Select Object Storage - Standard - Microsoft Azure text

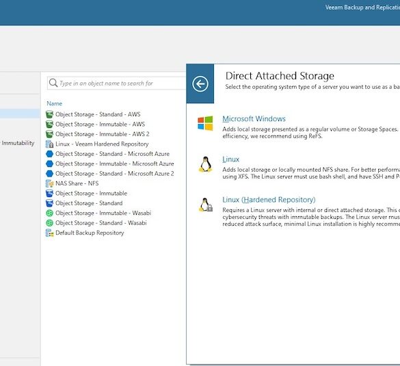(113, 154)
